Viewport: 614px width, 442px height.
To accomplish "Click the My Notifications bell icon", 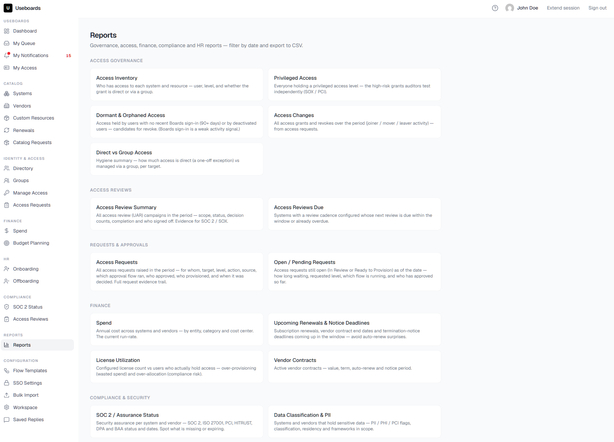I will pyautogui.click(x=7, y=56).
